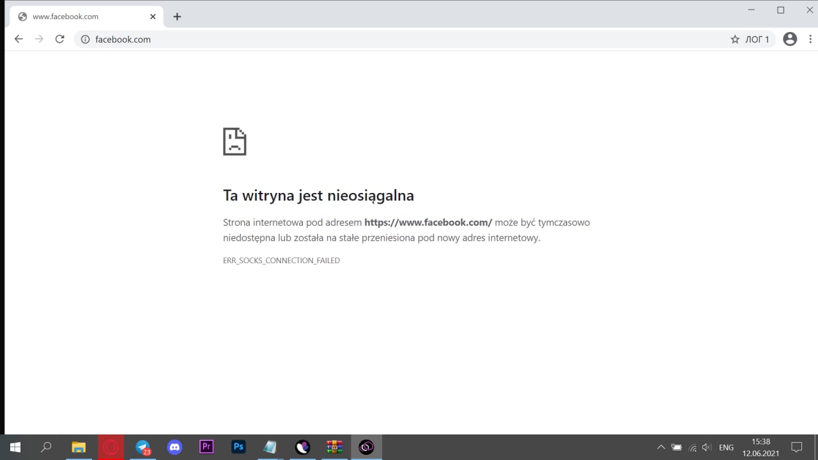This screenshot has width=818, height=460.
Task: Select the www.facebook.com tab
Action: click(x=86, y=17)
